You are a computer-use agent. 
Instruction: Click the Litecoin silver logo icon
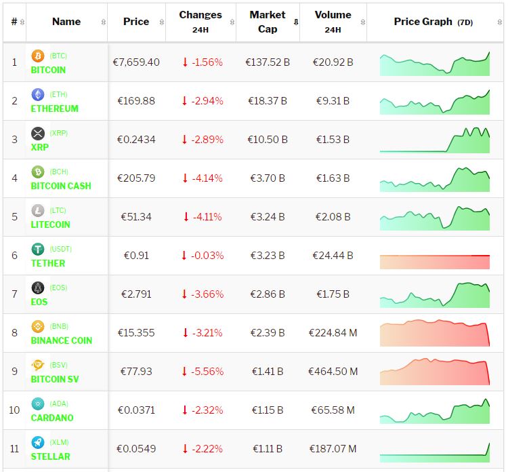click(38, 210)
